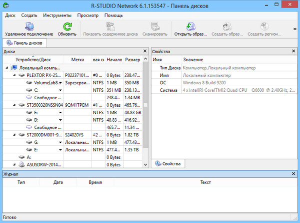Image resolution: width=300 pixels, height=223 pixels.
Task: Open the dropdown arrow next to drive C:
Action: [60, 90]
